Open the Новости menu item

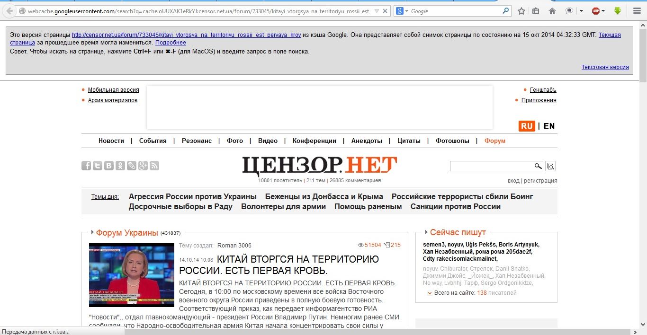[x=111, y=141]
